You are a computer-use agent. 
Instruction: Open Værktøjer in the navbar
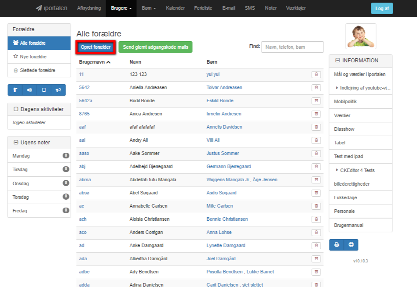(x=296, y=8)
